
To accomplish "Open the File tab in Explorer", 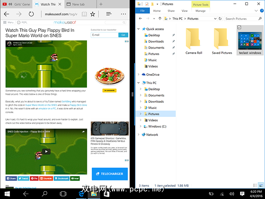I will [x=142, y=11].
